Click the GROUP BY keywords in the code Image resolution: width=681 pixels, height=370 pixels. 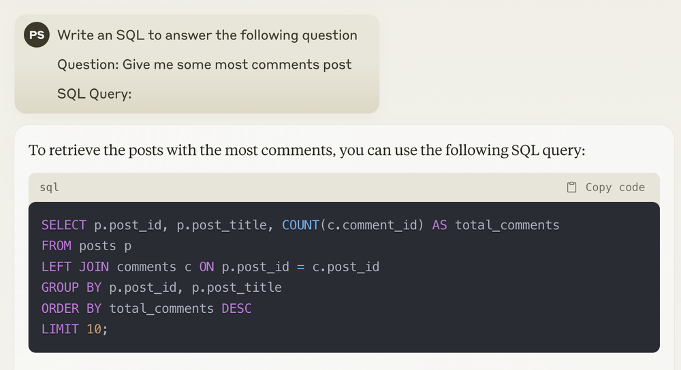pos(72,288)
